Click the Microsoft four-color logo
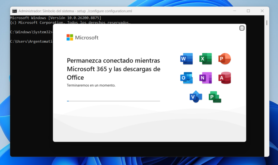 [x=70, y=38]
